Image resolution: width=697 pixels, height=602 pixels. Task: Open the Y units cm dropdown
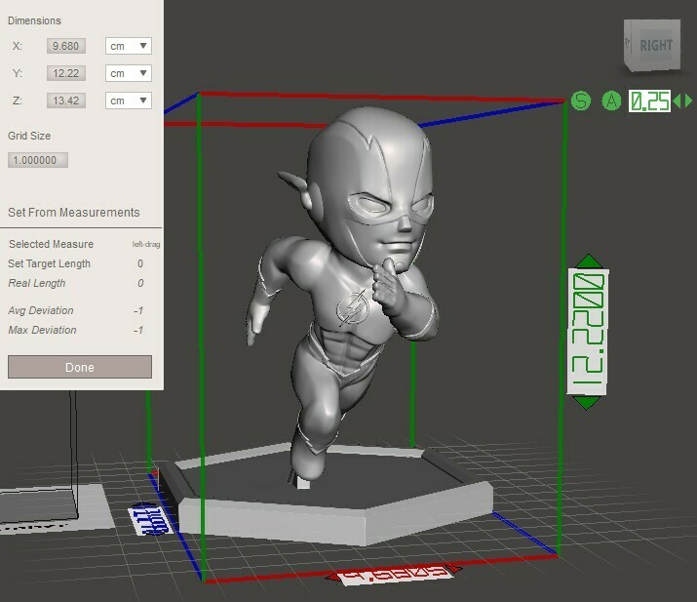(x=129, y=73)
